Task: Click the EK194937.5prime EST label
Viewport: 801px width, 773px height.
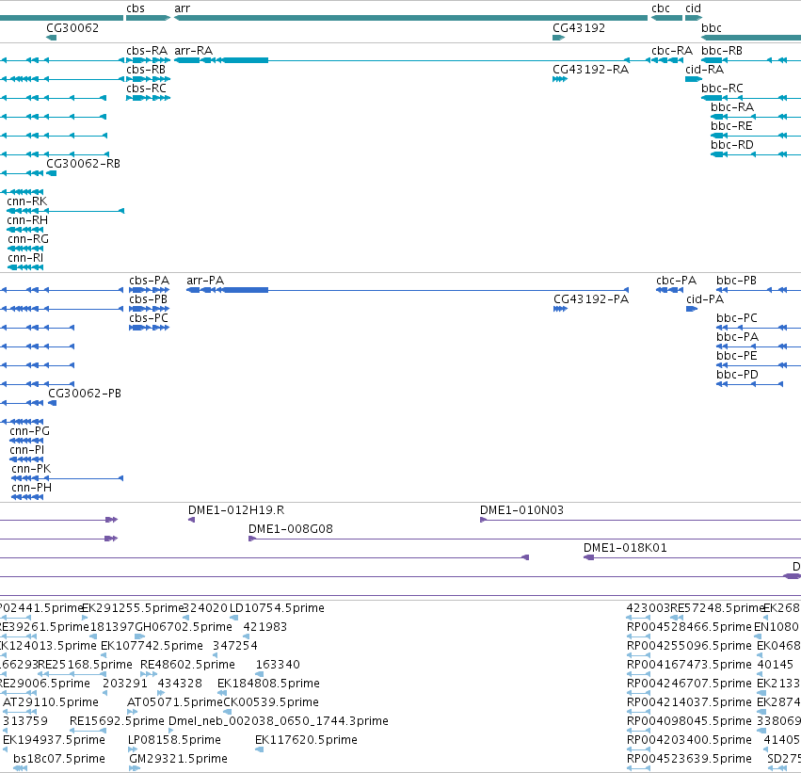Action: click(55, 740)
